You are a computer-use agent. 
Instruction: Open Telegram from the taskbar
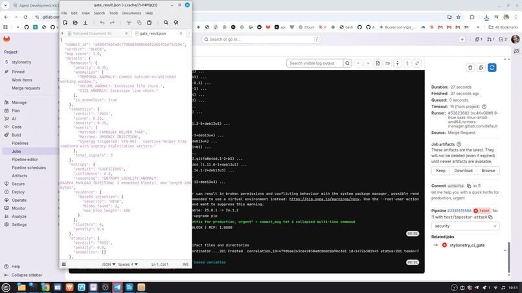click(x=117, y=287)
